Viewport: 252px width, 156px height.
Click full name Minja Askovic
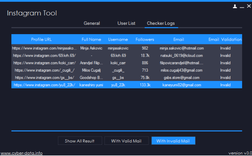[91, 48]
